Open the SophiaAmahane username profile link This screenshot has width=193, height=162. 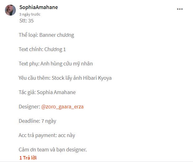38,7
